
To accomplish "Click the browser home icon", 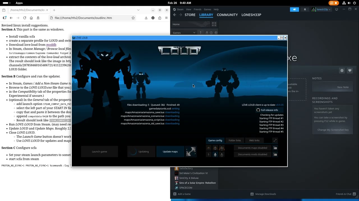I will pyautogui.click(x=31, y=18).
